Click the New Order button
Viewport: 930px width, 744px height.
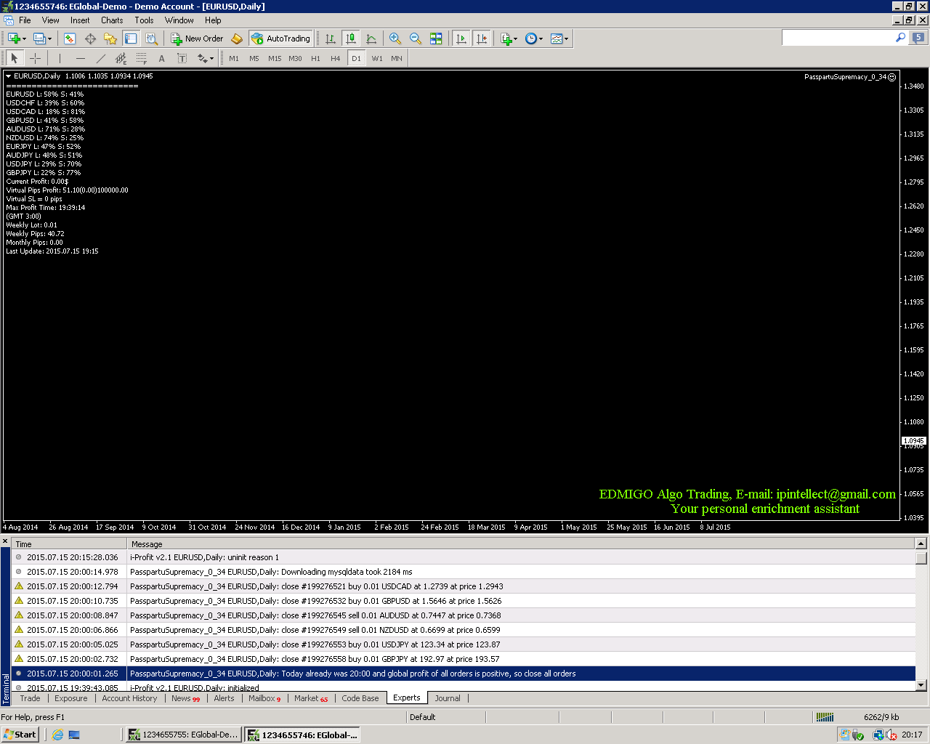click(x=198, y=39)
